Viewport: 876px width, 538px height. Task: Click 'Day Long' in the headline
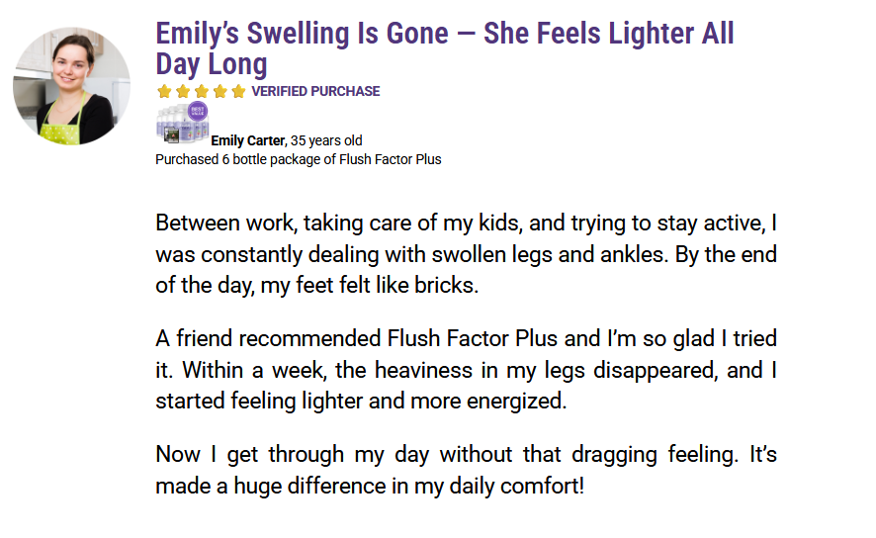[212, 64]
